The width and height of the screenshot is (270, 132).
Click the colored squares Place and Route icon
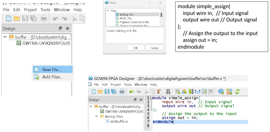[229, 91]
